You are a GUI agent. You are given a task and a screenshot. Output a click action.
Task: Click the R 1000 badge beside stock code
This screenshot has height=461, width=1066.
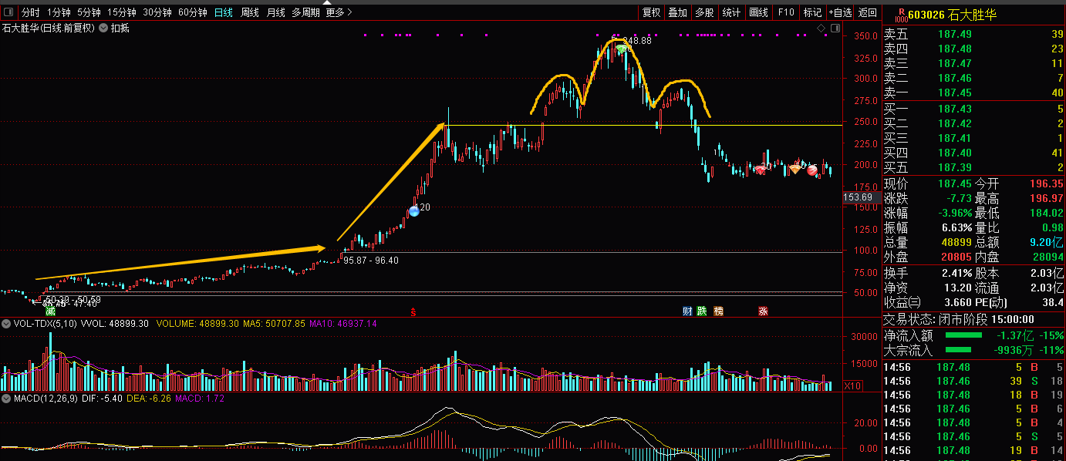point(900,14)
